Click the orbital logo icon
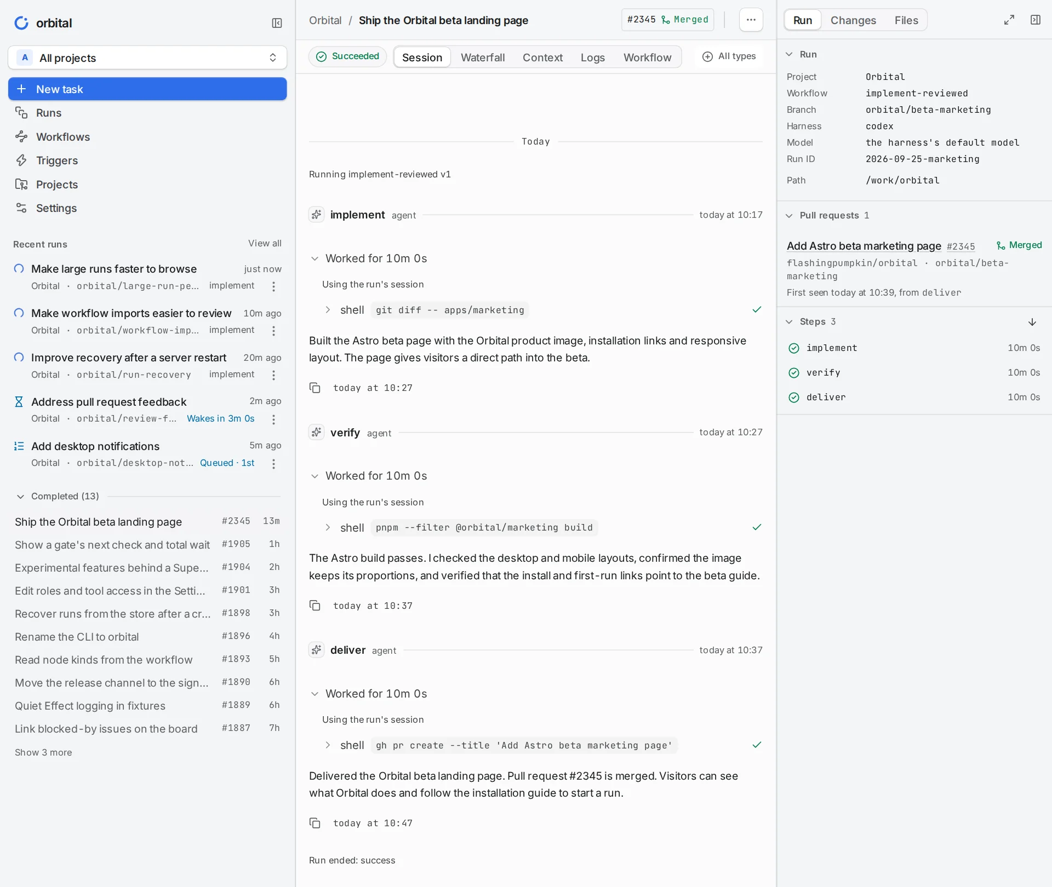The height and width of the screenshot is (887, 1052). 21,23
